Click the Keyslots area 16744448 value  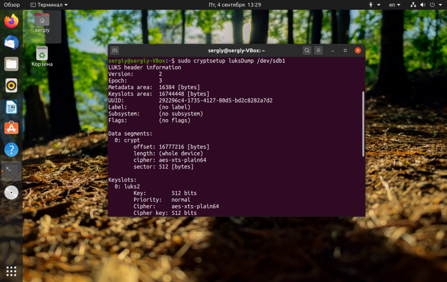click(184, 94)
